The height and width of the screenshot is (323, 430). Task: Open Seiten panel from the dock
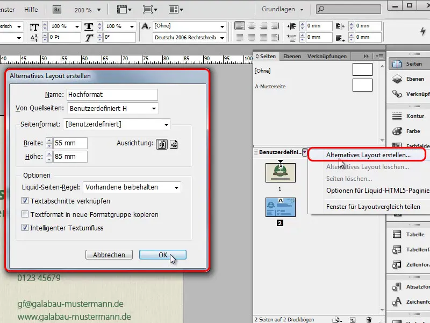[409, 64]
